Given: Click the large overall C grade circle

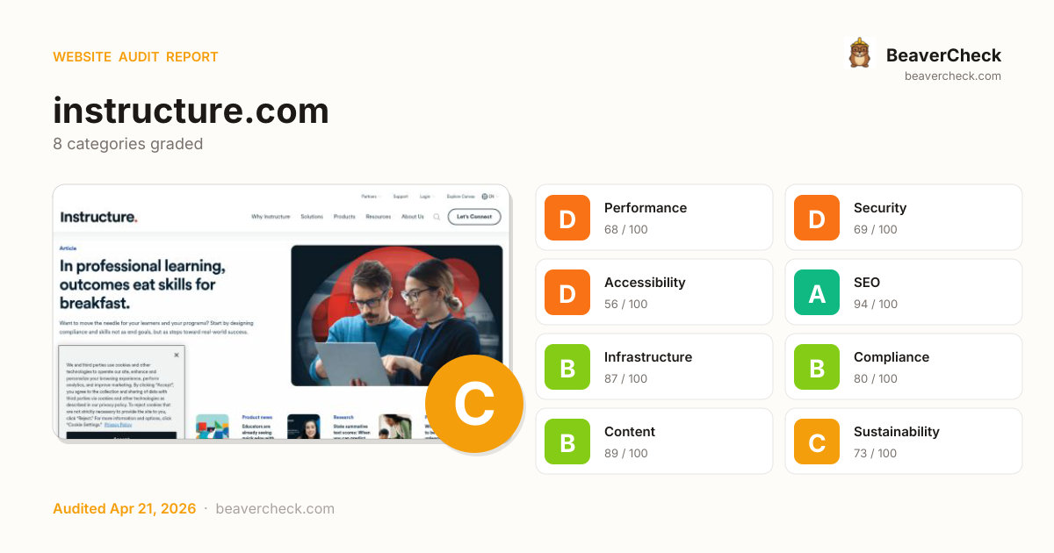Looking at the screenshot, I should (x=474, y=404).
